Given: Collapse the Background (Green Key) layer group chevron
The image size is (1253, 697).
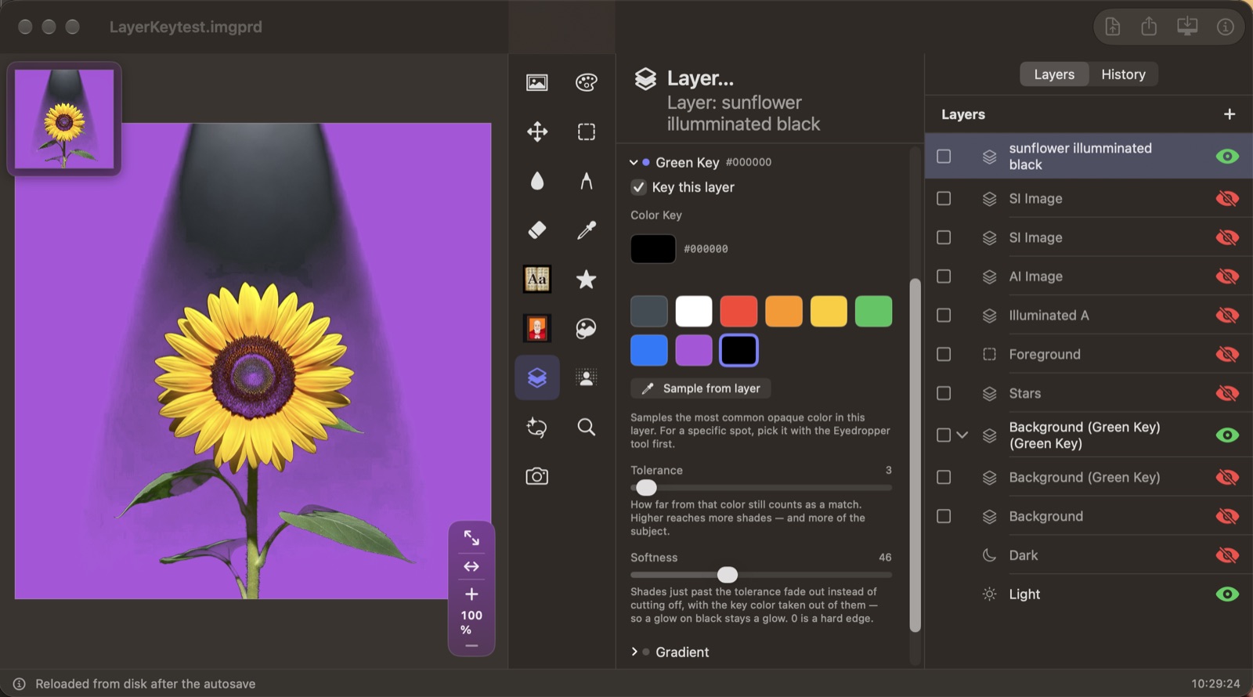Looking at the screenshot, I should pos(962,435).
